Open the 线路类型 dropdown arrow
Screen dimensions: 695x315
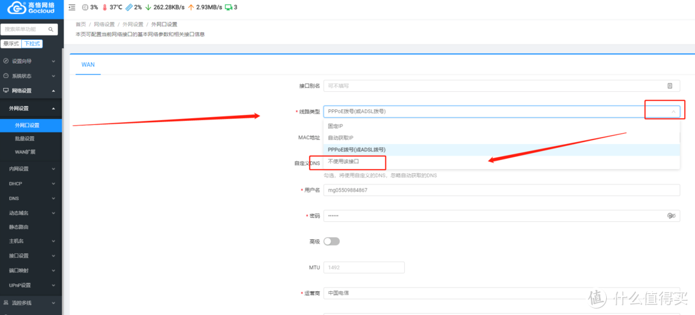673,112
